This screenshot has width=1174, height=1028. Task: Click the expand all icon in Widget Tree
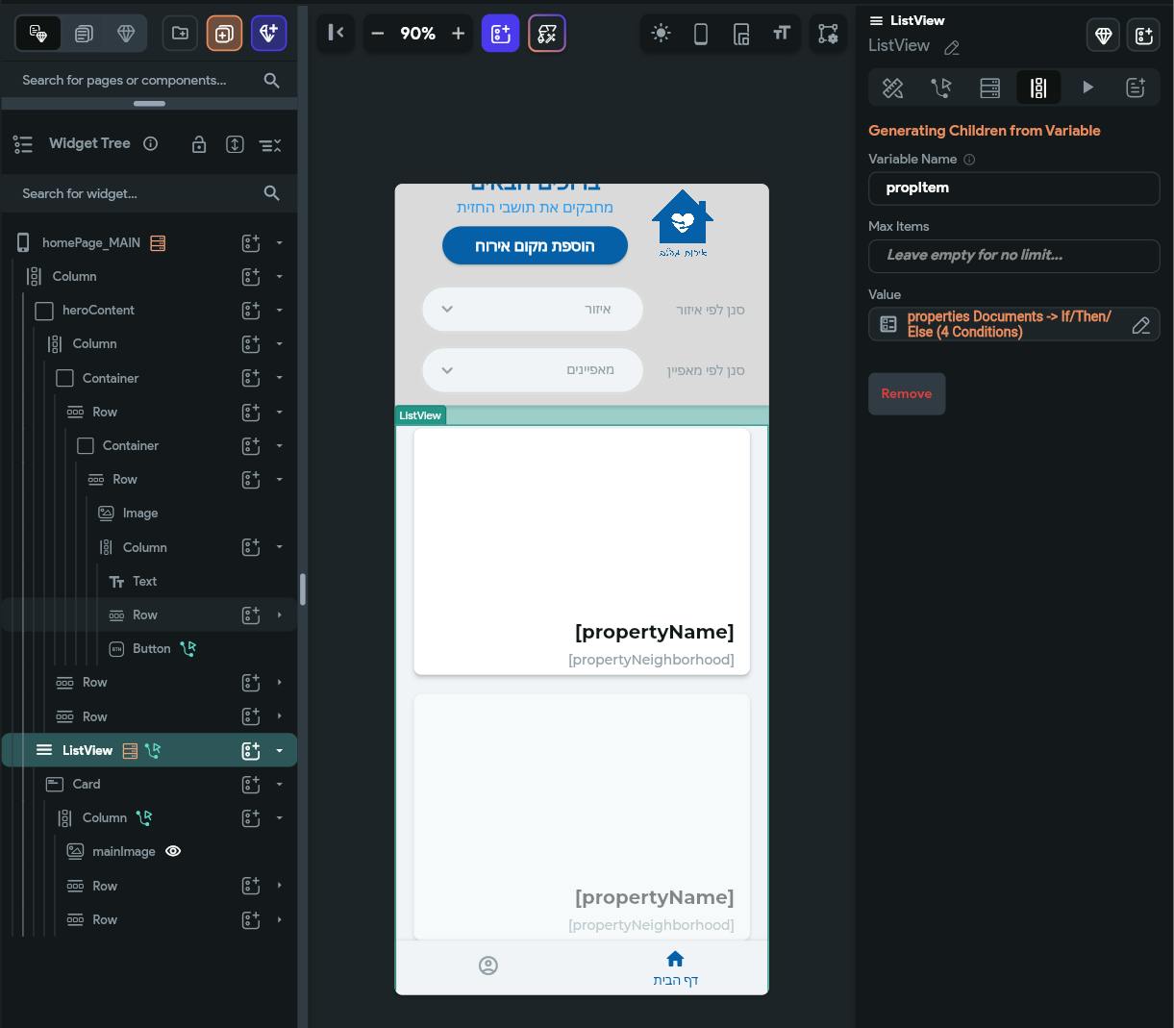[235, 144]
